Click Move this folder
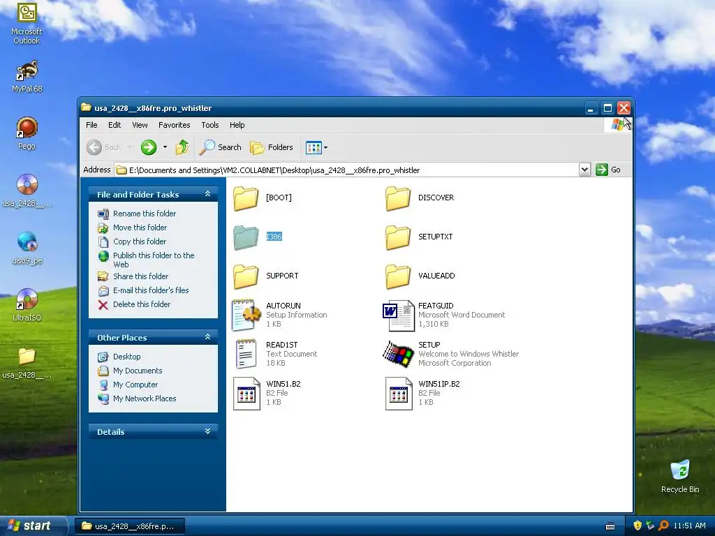The image size is (715, 536). pos(140,228)
